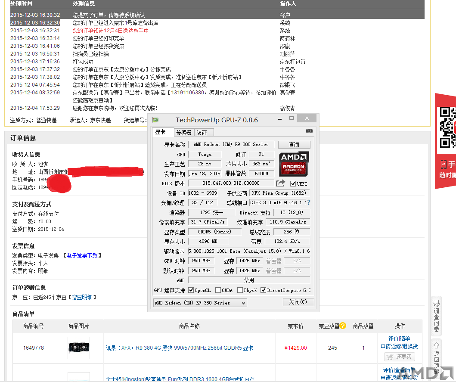456x382 pixels.
Task: Click the 送货日期 2015-12-04 text
Action: pyautogui.click(x=38, y=229)
